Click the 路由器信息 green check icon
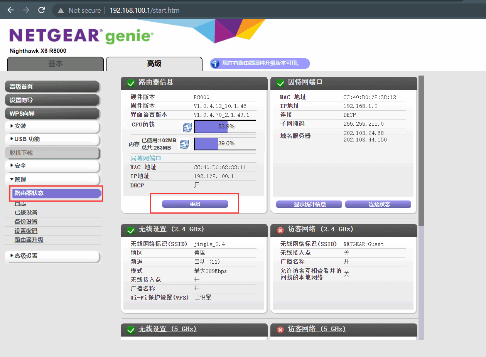 point(130,83)
